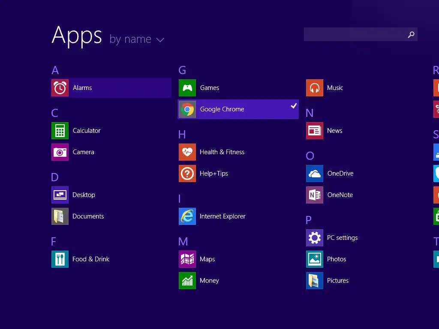This screenshot has width=439, height=329.
Task: Click the N group header
Action: pyautogui.click(x=310, y=113)
